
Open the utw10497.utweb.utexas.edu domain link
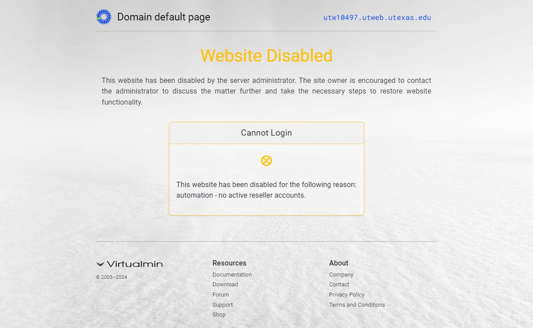coord(377,18)
